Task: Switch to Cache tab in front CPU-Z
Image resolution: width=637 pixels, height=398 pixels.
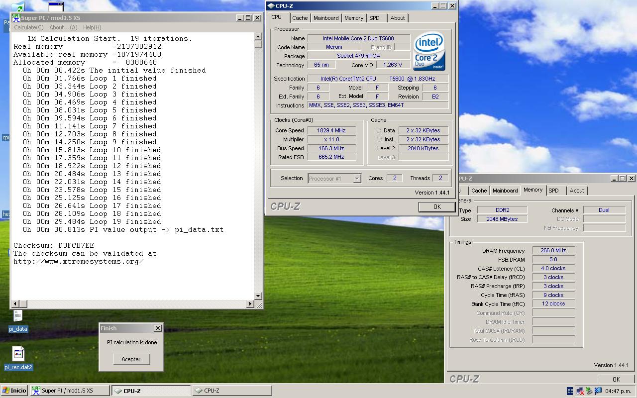Action: click(300, 18)
